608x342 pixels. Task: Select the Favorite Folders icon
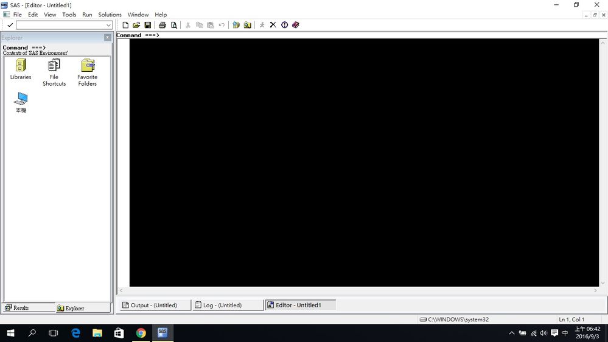pyautogui.click(x=87, y=72)
